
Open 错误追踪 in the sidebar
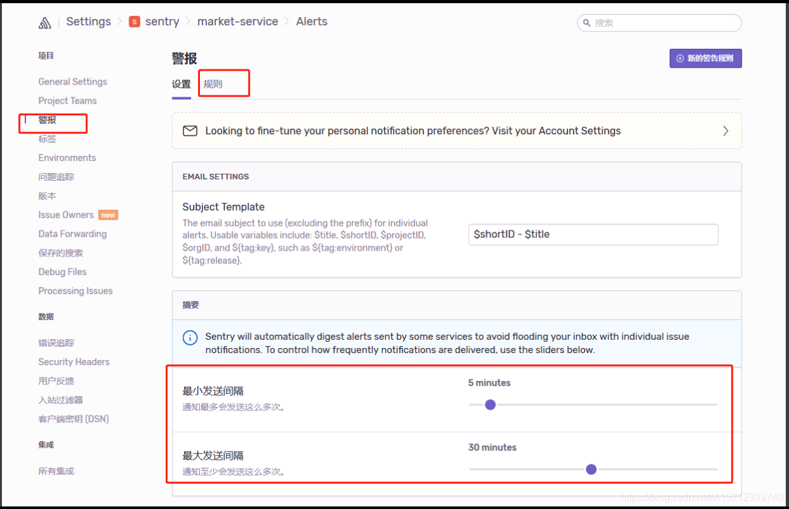point(57,343)
